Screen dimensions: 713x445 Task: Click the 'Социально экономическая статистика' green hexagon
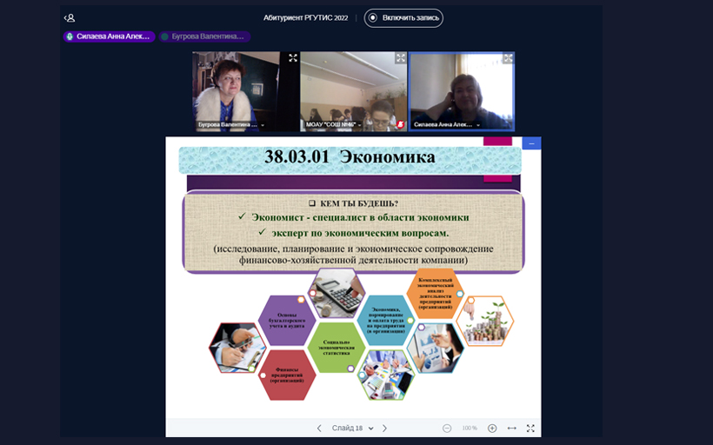[337, 348]
